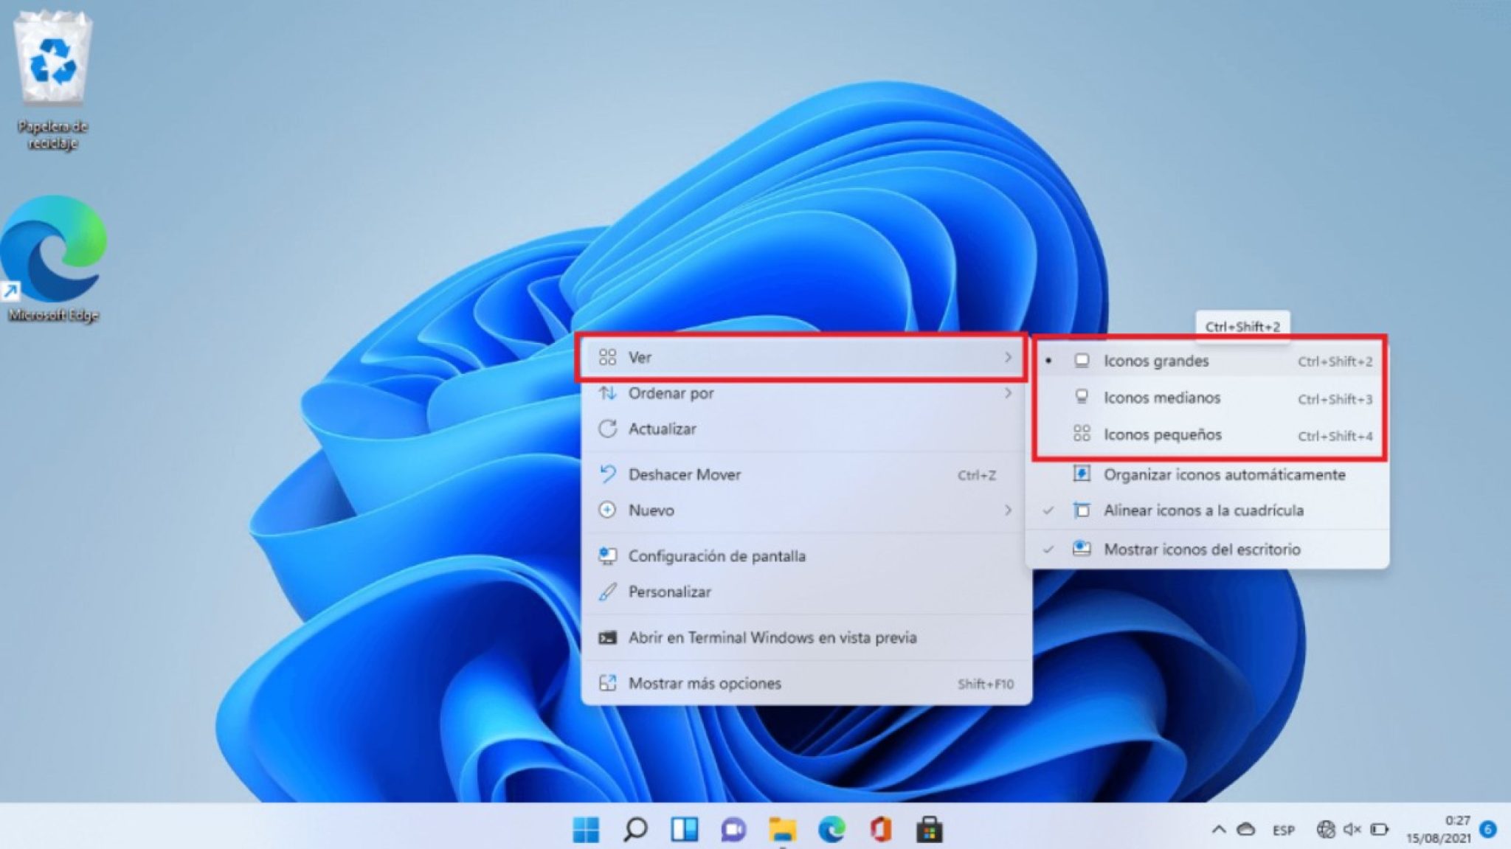Click Ctrl+Shift+3 shortcut text
This screenshot has height=849, width=1511.
1335,399
